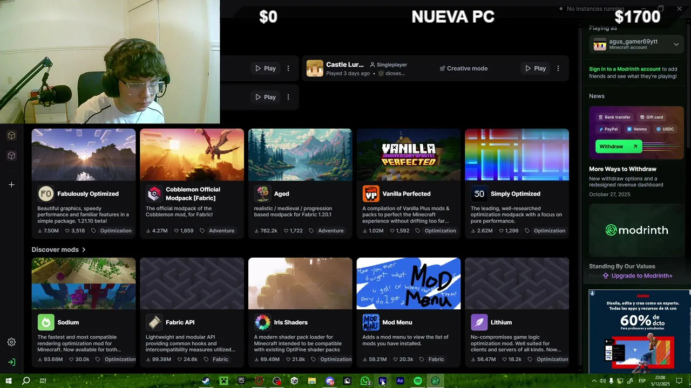Screen dimensions: 691x388
Task: Click Upgrade to Modrinth+ link
Action: [x=638, y=275]
